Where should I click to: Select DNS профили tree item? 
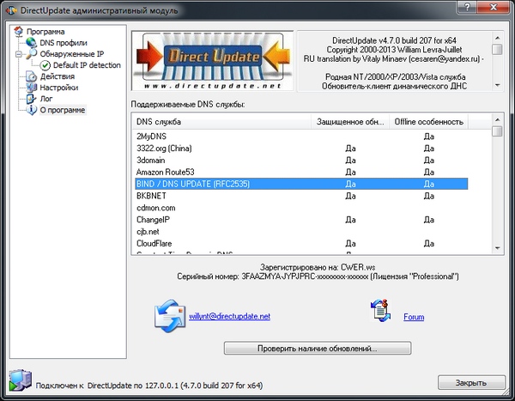pos(64,43)
